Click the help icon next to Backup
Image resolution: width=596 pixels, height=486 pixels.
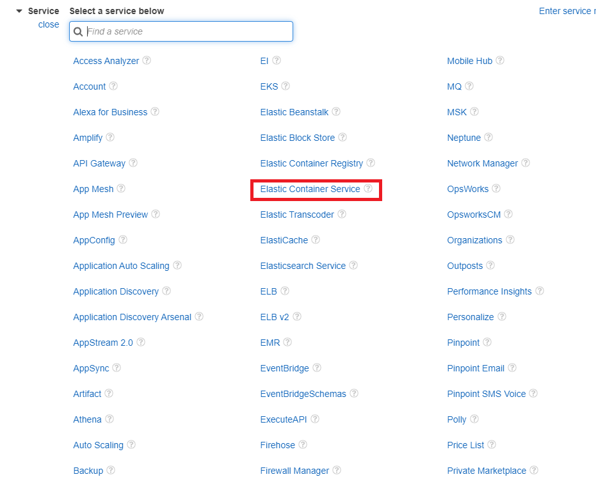pos(111,471)
